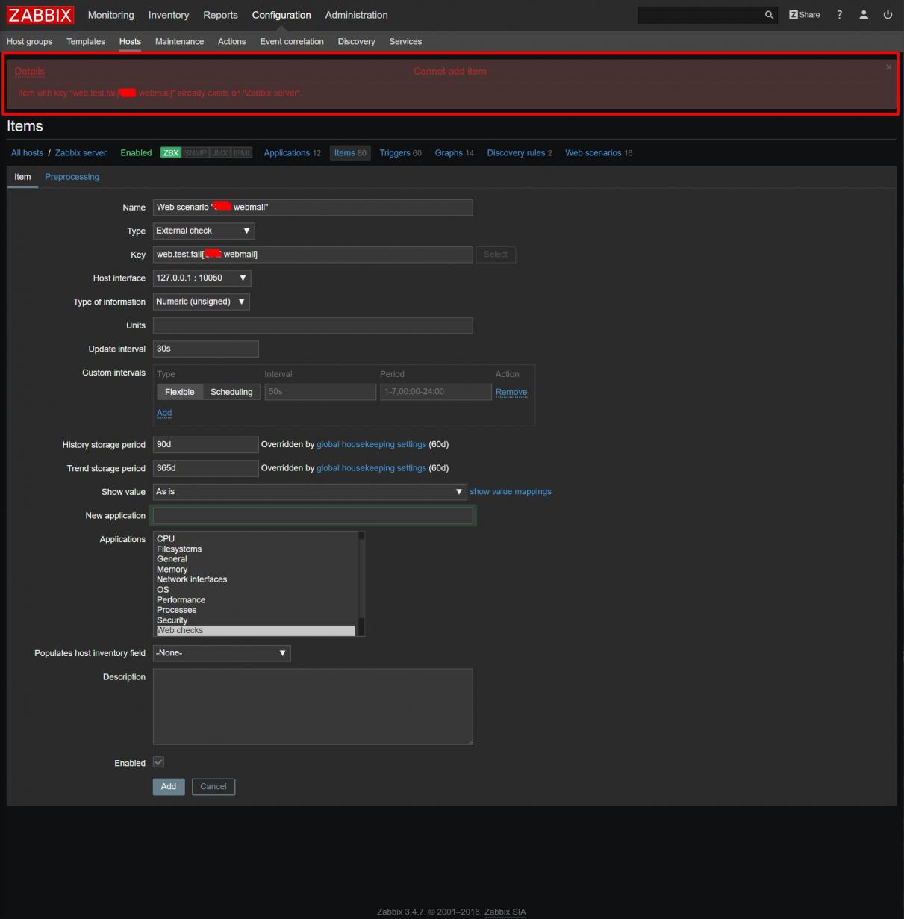
Task: Open the Type of information dropdown
Action: [x=201, y=302]
